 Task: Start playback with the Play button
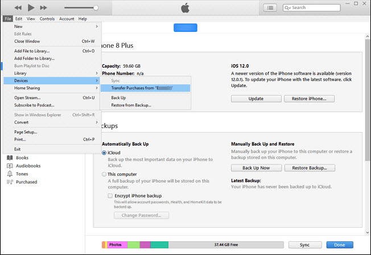[31, 7]
